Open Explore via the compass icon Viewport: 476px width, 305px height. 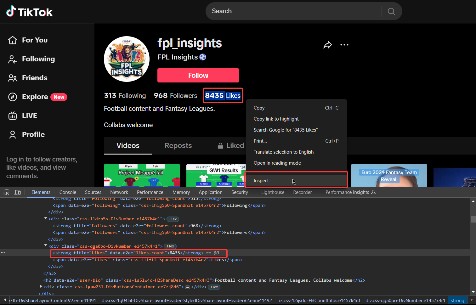pos(12,97)
